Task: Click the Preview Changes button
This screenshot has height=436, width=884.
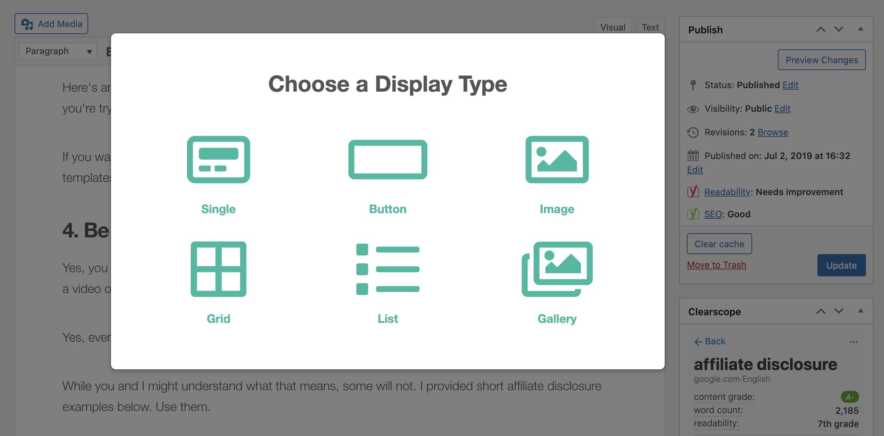Action: point(822,60)
